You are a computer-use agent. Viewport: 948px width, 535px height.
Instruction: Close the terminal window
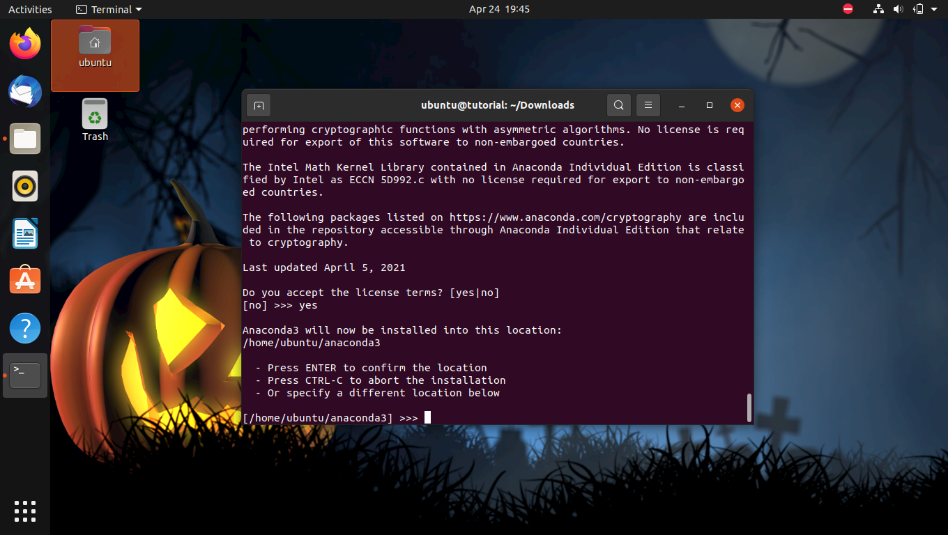[737, 105]
